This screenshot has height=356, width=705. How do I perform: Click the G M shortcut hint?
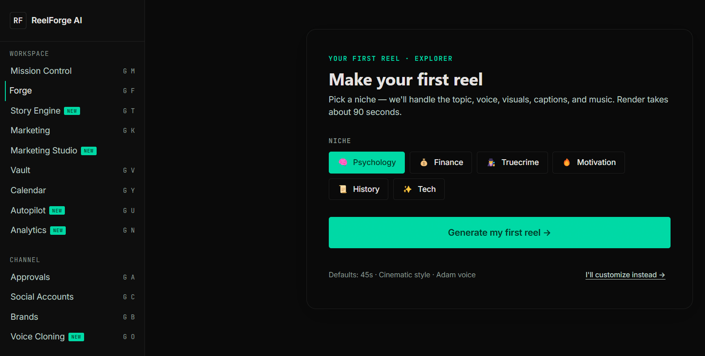pos(129,71)
